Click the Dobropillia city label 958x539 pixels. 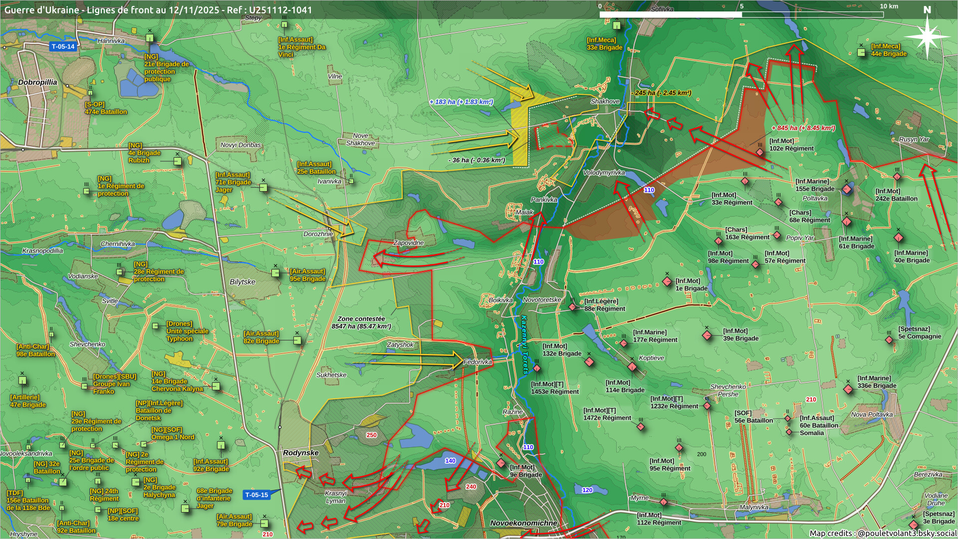[x=37, y=82]
